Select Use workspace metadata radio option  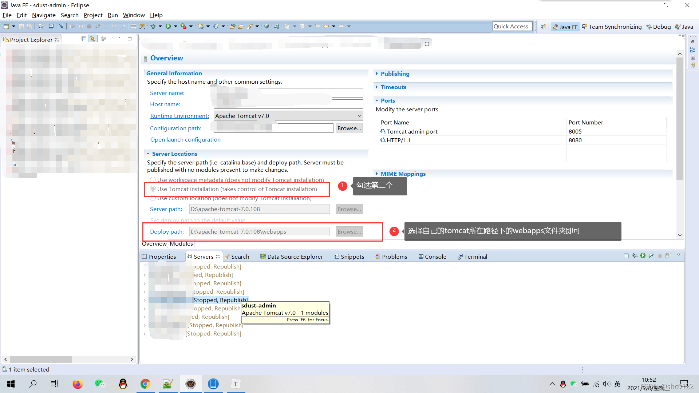tap(153, 180)
